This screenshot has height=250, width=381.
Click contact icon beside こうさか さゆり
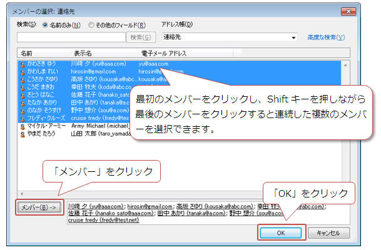[x=24, y=80]
